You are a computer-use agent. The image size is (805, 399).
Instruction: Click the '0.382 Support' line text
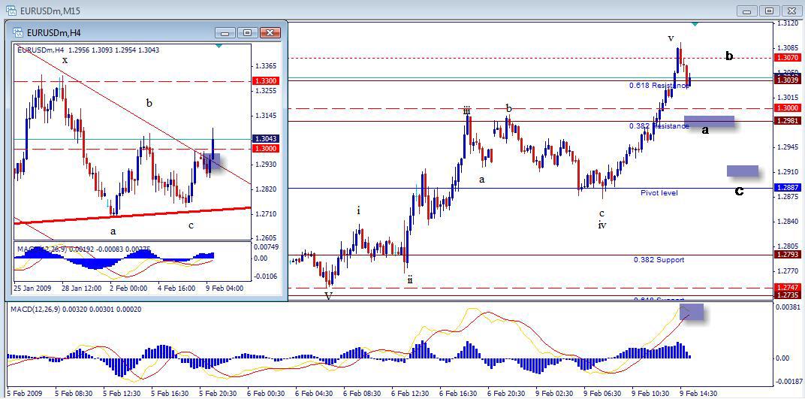pyautogui.click(x=659, y=260)
